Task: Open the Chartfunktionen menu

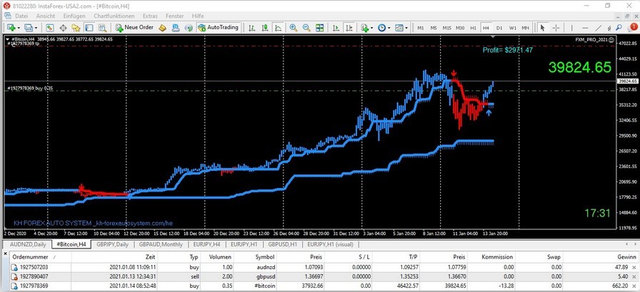Action: 114,16
